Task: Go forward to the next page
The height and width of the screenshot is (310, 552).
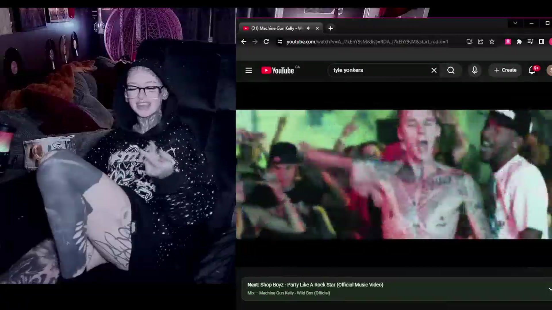Action: coord(255,42)
